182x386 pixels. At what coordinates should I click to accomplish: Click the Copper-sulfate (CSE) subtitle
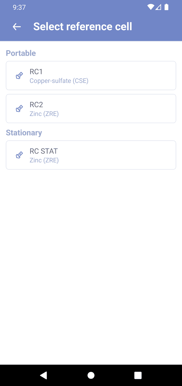tap(59, 81)
